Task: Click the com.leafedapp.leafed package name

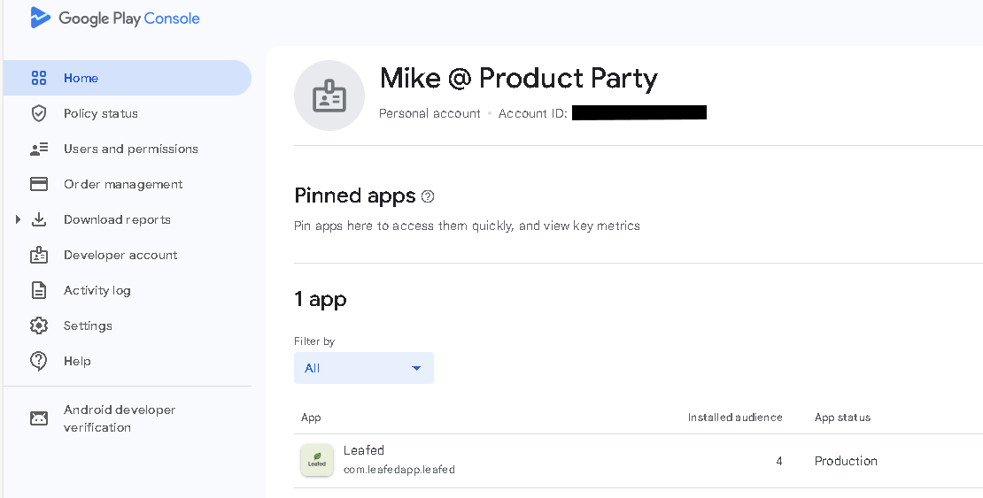Action: click(399, 469)
